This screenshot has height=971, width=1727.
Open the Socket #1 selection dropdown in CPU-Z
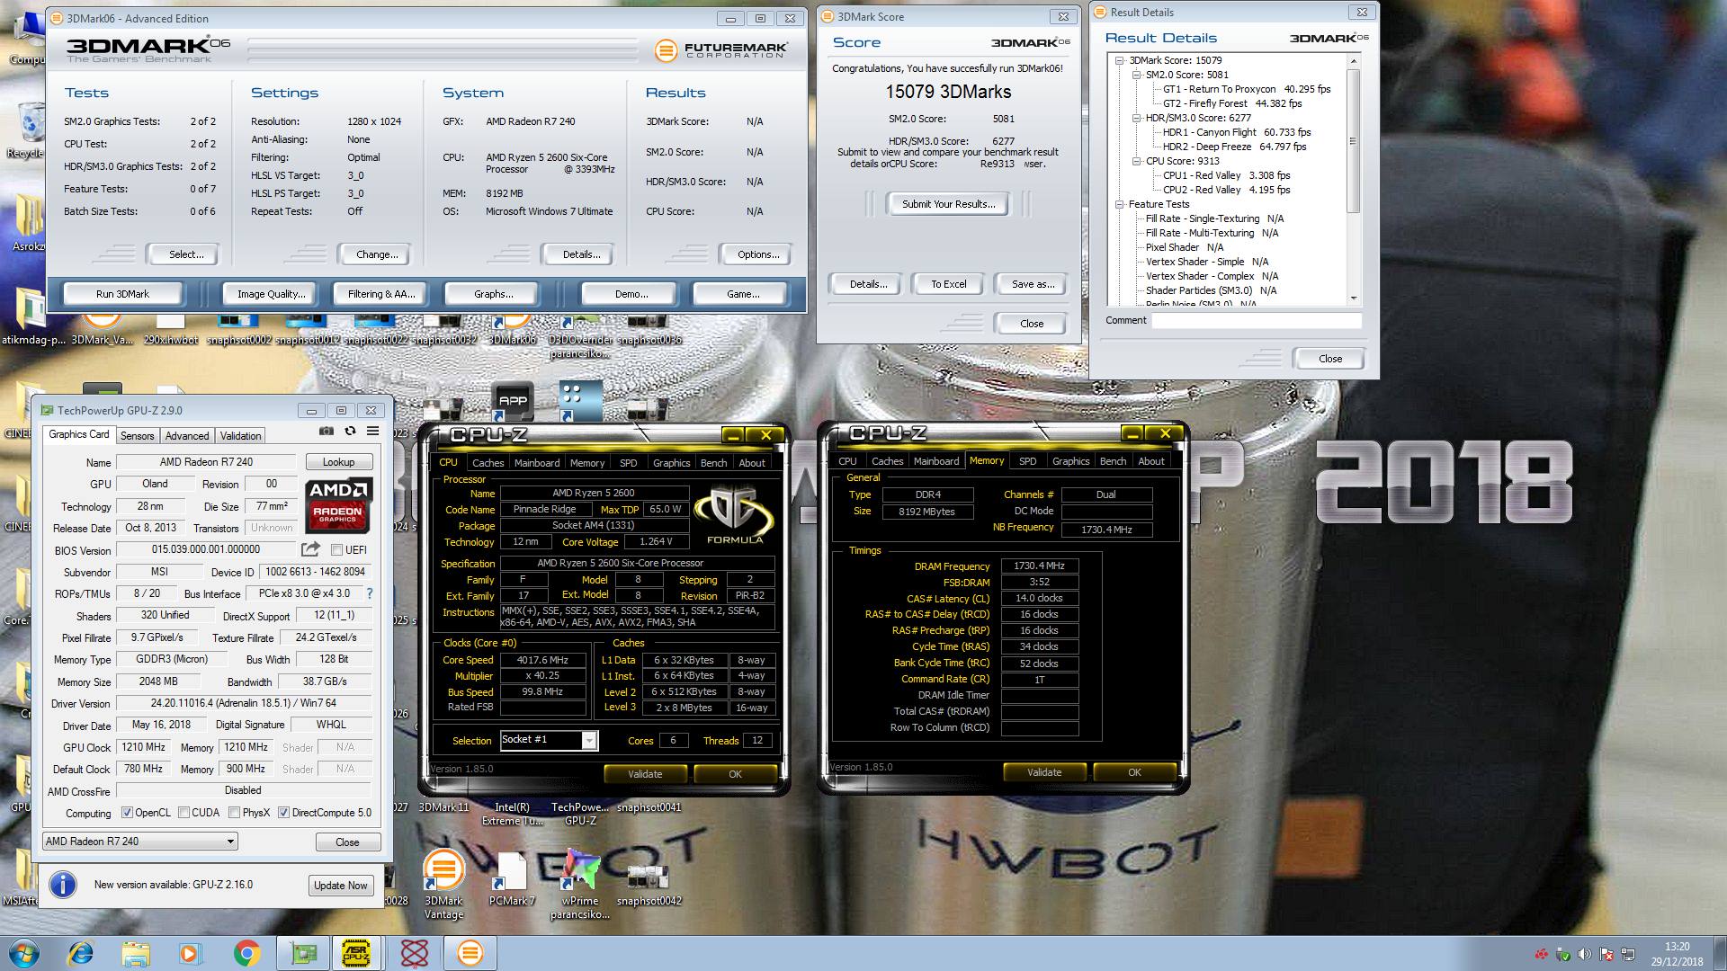click(x=549, y=740)
